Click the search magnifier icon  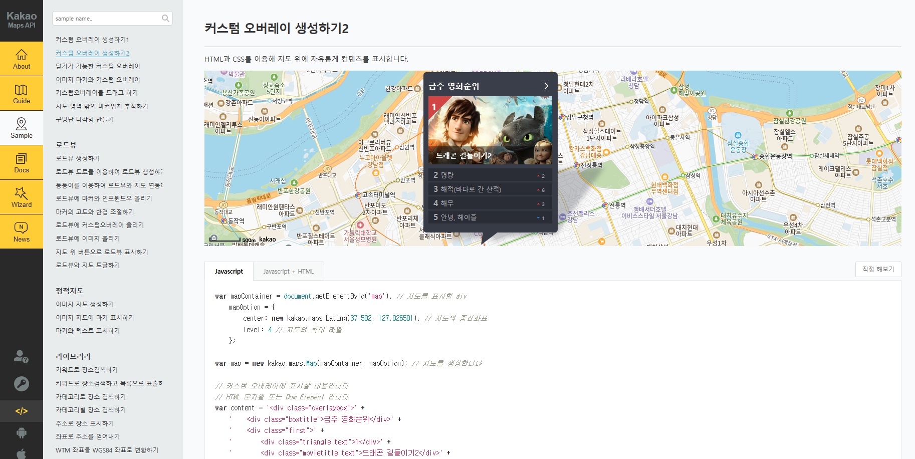165,19
